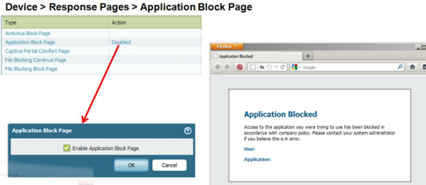The height and width of the screenshot is (185, 426).
Task: Go forward with Firefox forward arrow
Action: [227, 67]
